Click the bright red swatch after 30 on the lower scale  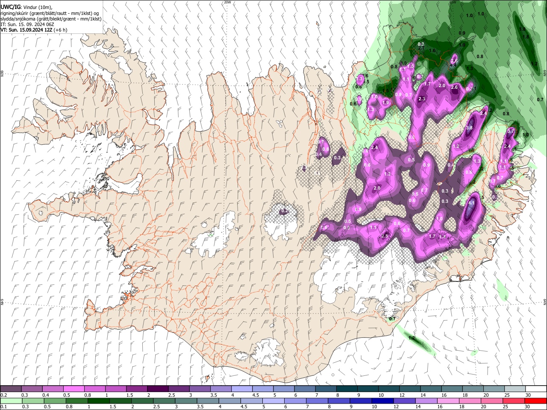[535, 401]
